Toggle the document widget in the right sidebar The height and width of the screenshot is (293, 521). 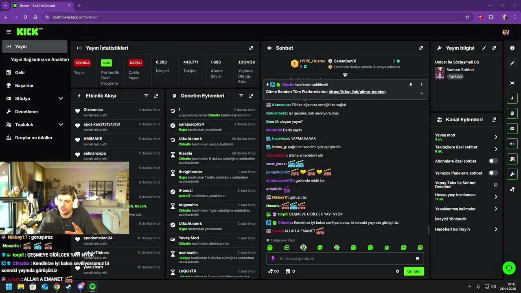[512, 113]
